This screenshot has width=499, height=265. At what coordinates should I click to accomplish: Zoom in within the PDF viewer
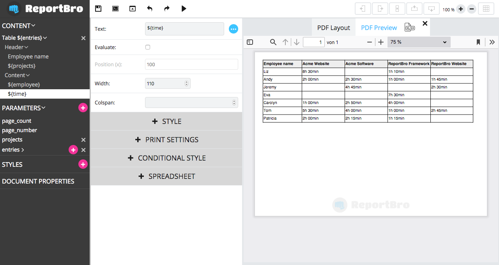(x=381, y=42)
